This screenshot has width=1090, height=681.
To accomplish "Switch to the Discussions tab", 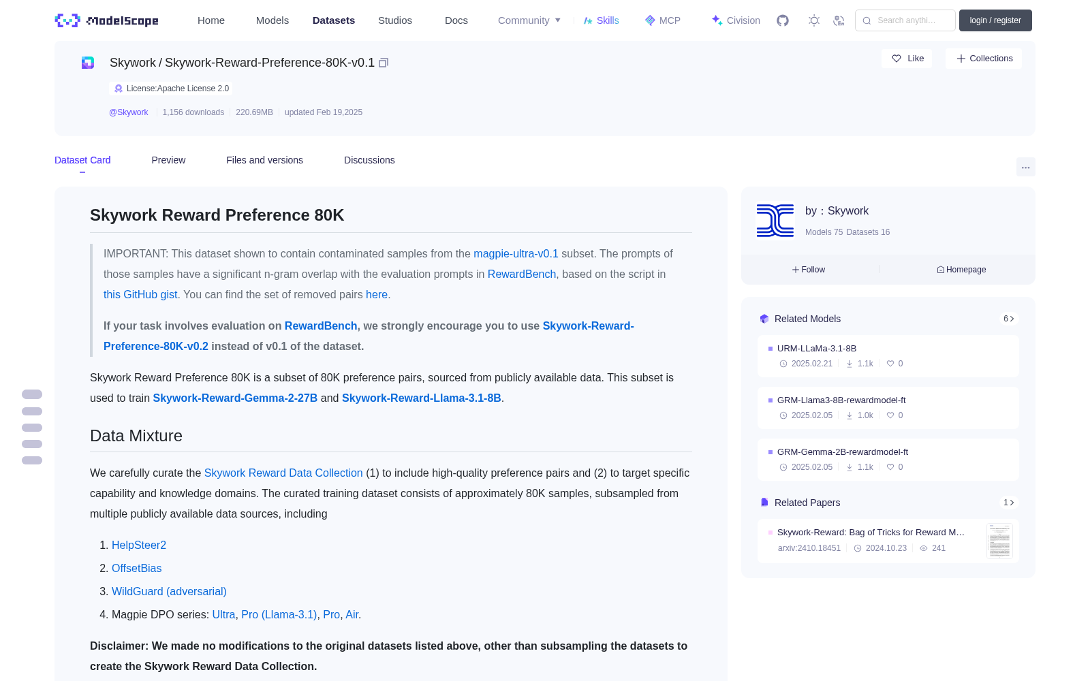I will pos(369,160).
